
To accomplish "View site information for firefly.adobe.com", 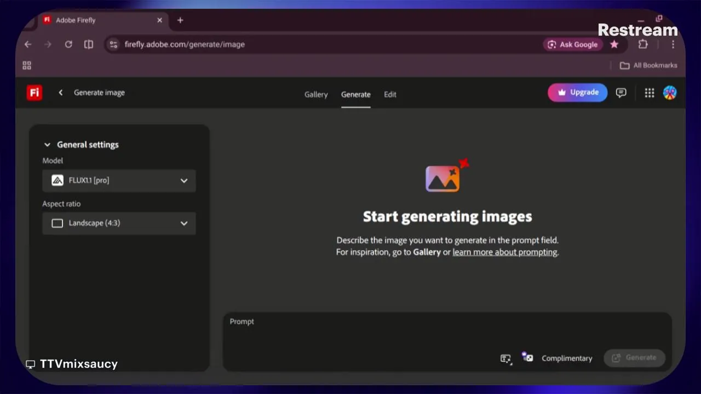I will pyautogui.click(x=113, y=44).
